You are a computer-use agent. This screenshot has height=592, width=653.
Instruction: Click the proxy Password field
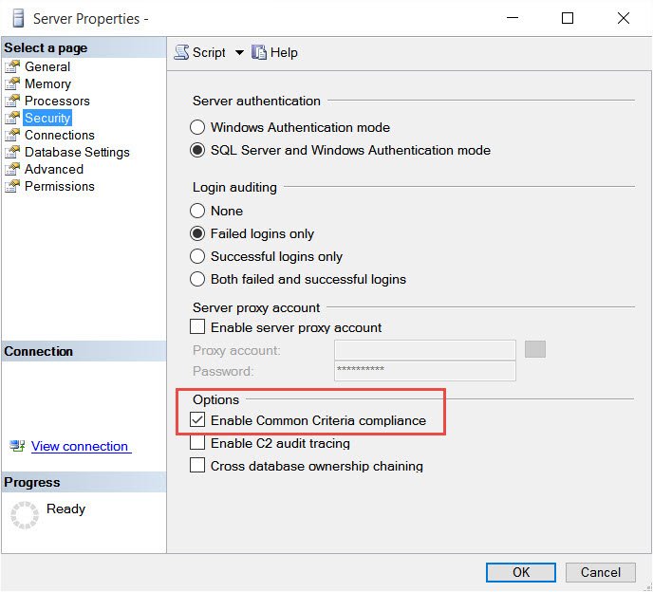pos(425,371)
